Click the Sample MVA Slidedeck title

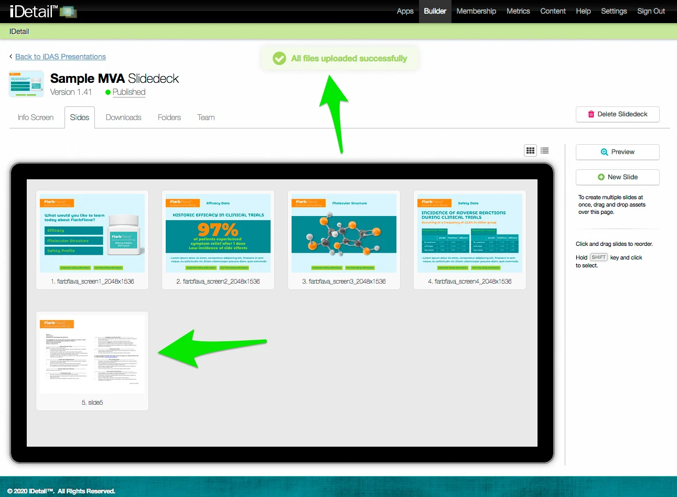coord(114,79)
